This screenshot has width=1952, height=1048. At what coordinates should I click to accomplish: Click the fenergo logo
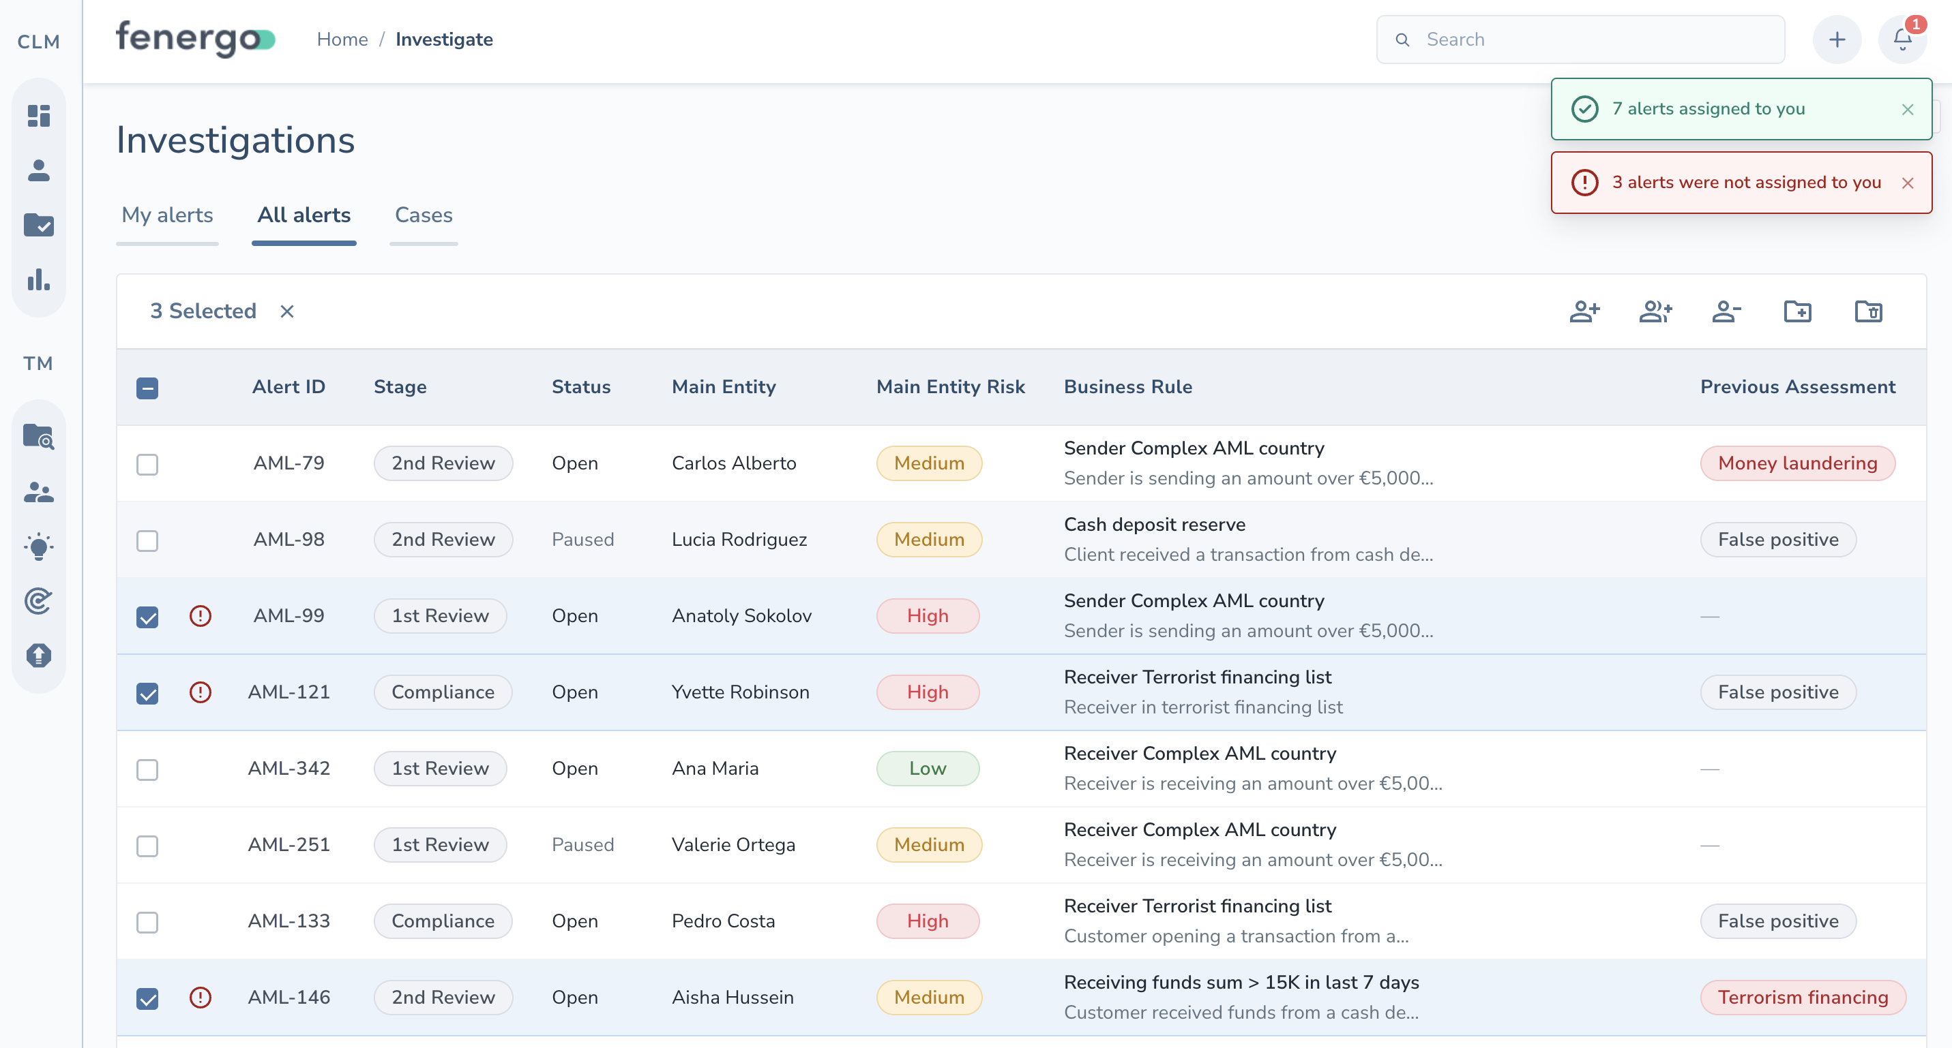click(x=195, y=40)
